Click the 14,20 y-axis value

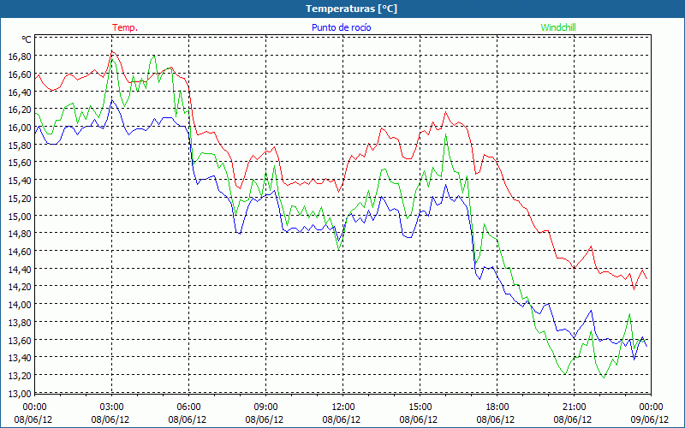click(x=20, y=287)
